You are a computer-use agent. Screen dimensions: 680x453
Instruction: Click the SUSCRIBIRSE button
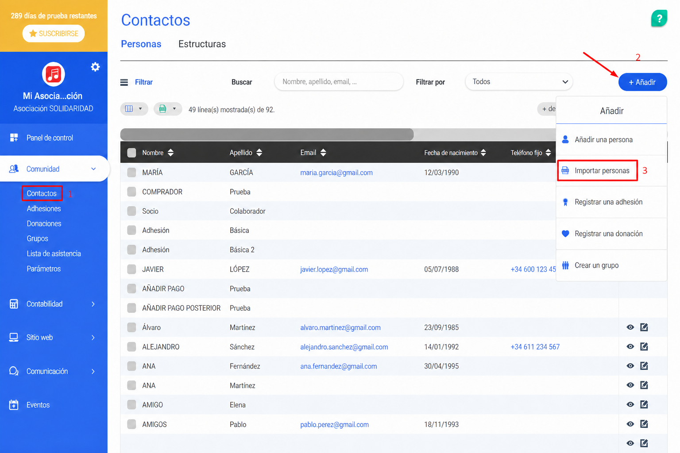54,34
